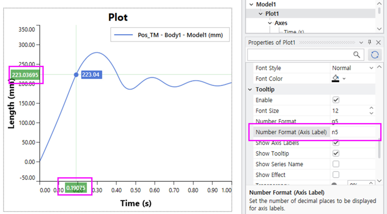This screenshot has width=387, height=214.
Task: Click the search magnifier icon
Action: pos(357,55)
